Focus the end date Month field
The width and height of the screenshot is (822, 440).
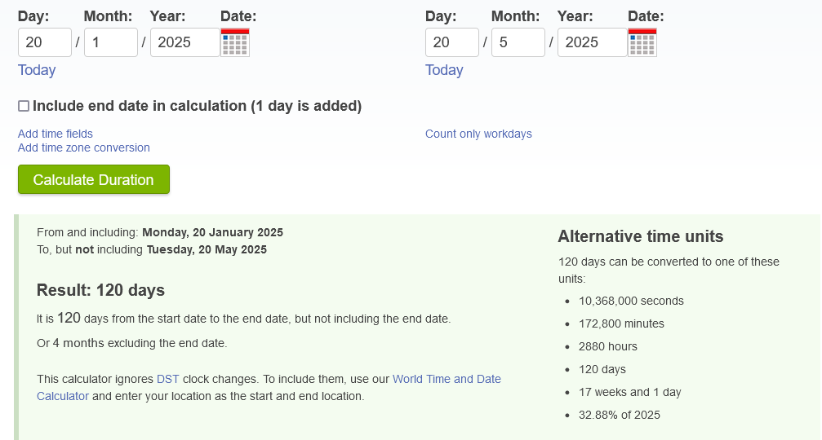518,42
